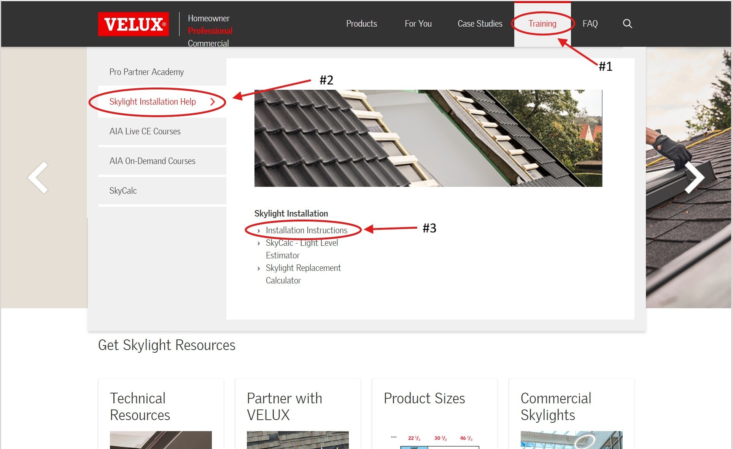Switch to the Homeowner site view

208,18
